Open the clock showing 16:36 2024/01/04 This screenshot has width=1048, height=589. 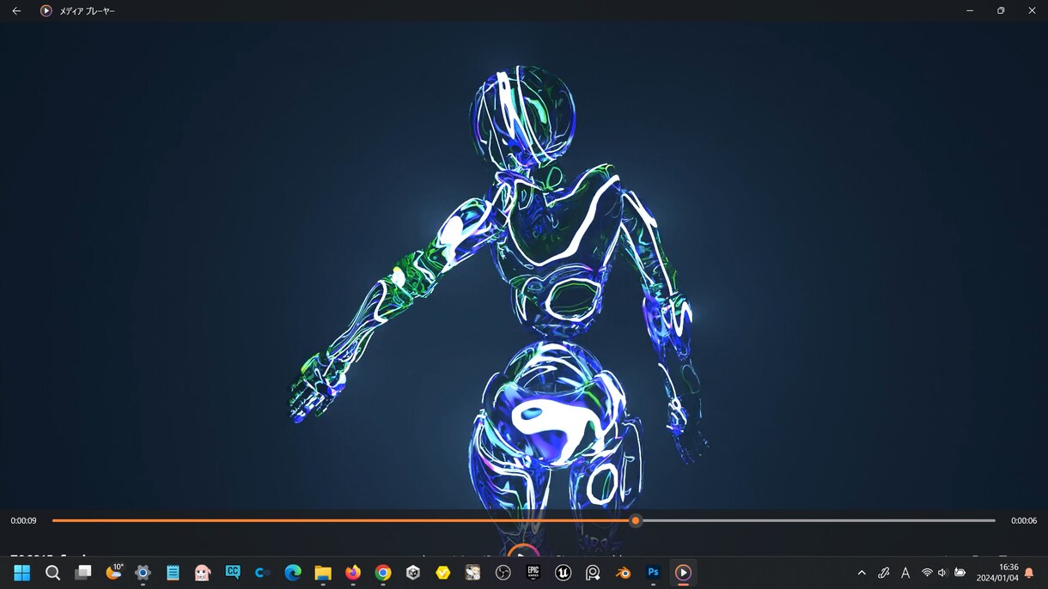996,573
